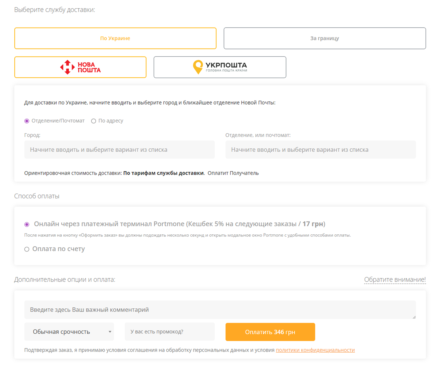The width and height of the screenshot is (445, 367).
Task: Click the Обратите внимание! link
Action: point(395,280)
